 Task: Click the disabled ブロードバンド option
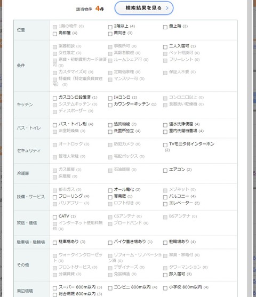(128, 223)
